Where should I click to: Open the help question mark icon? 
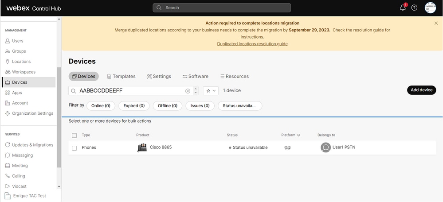414,8
